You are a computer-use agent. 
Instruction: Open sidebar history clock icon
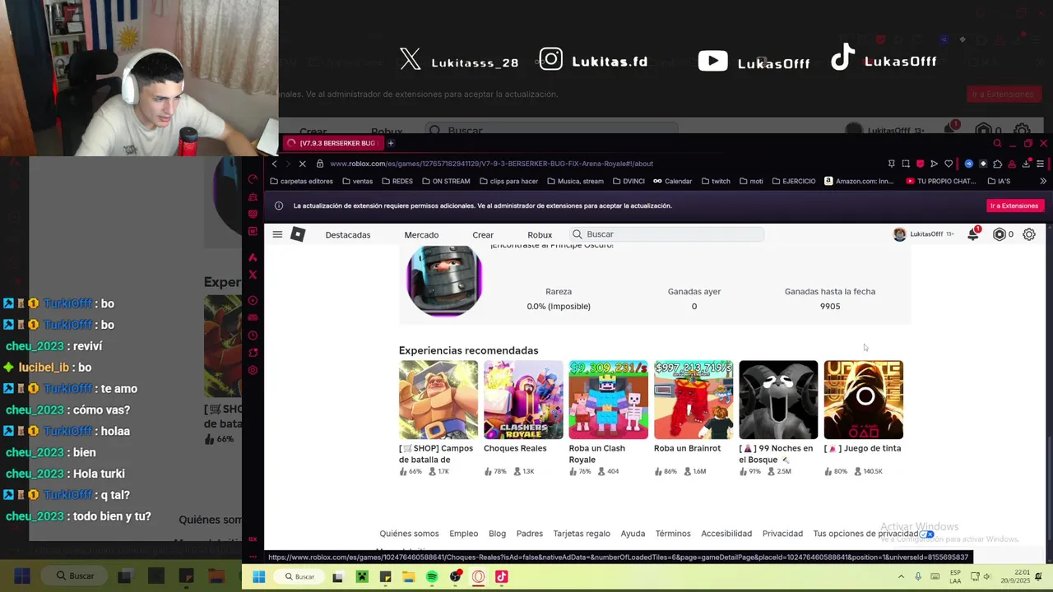click(x=253, y=335)
